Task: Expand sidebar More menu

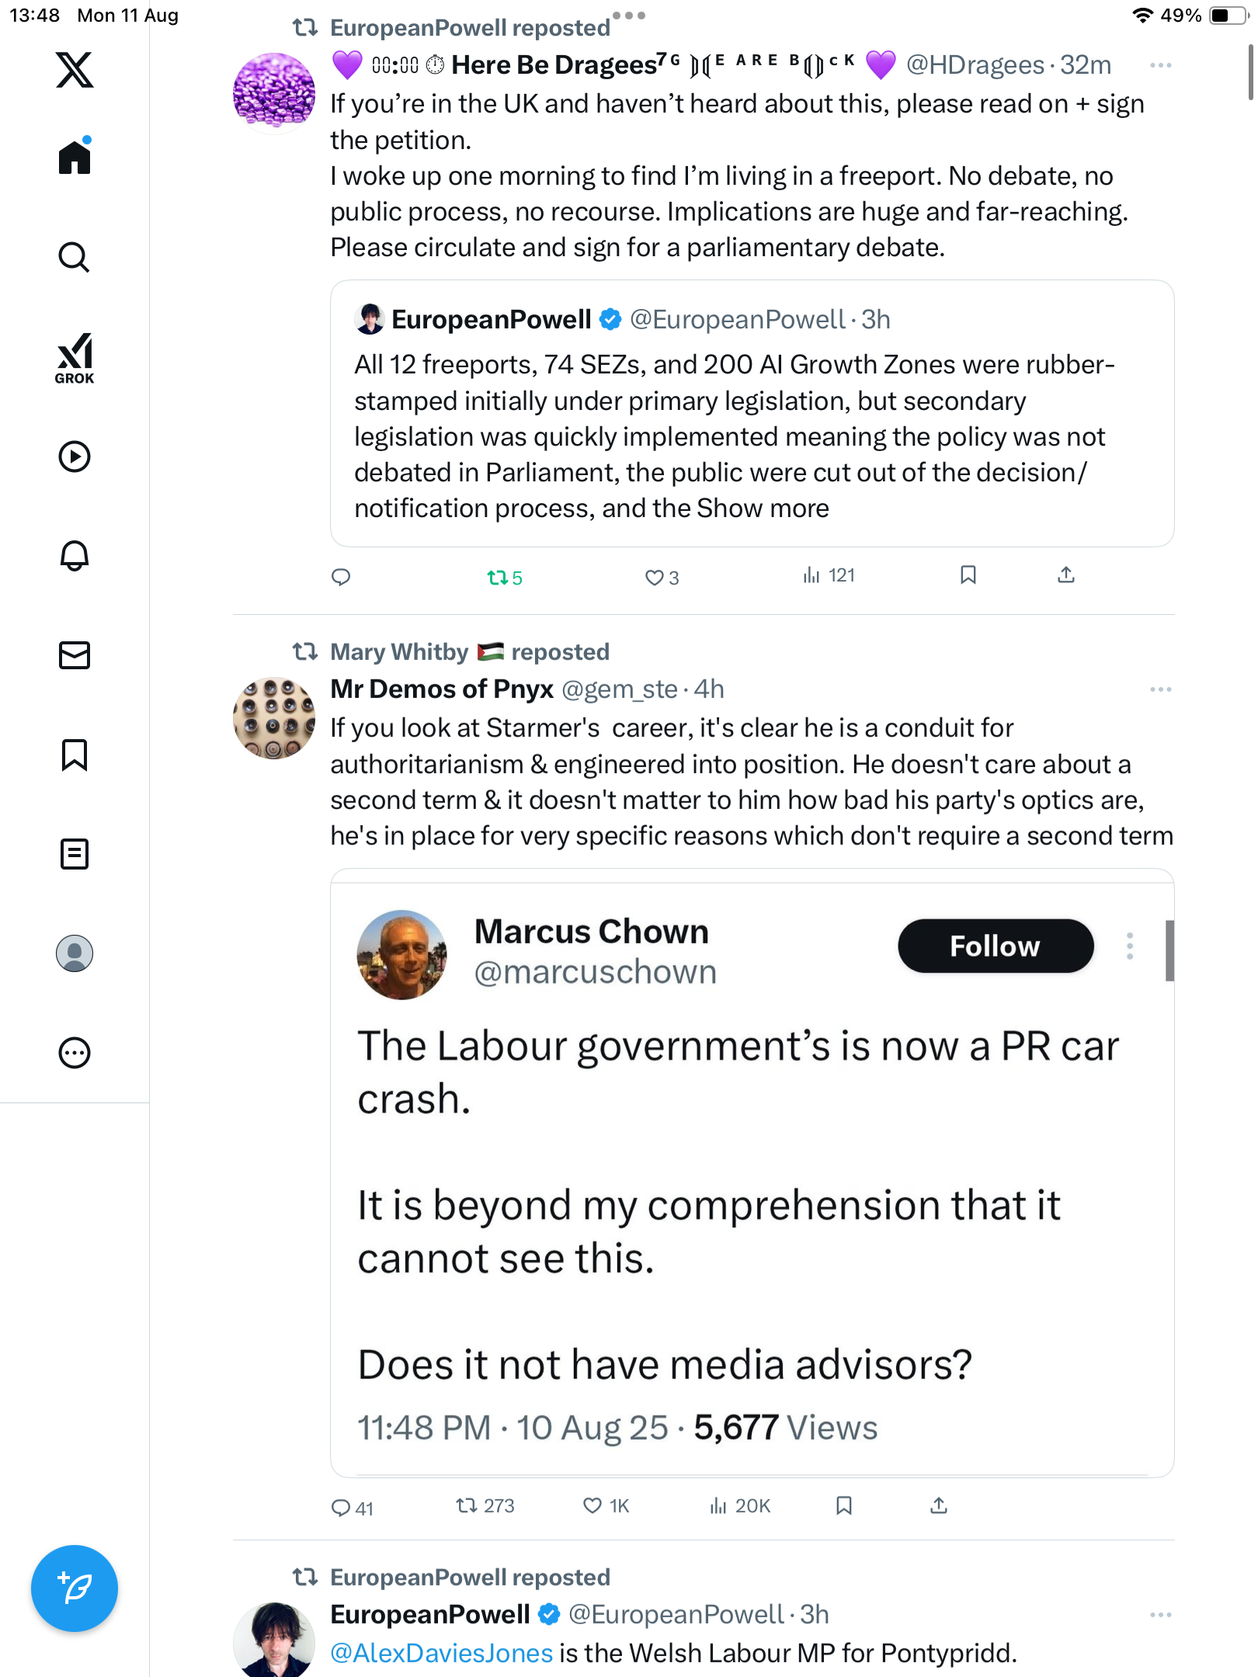Action: tap(75, 1053)
